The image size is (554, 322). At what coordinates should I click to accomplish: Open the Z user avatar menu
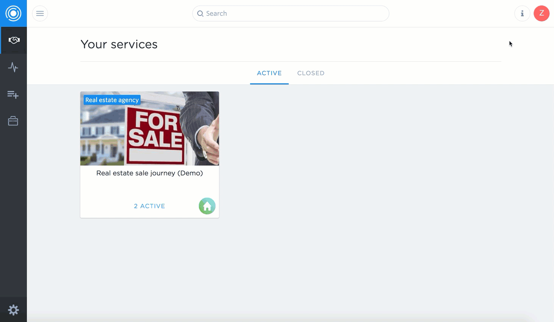click(x=541, y=13)
